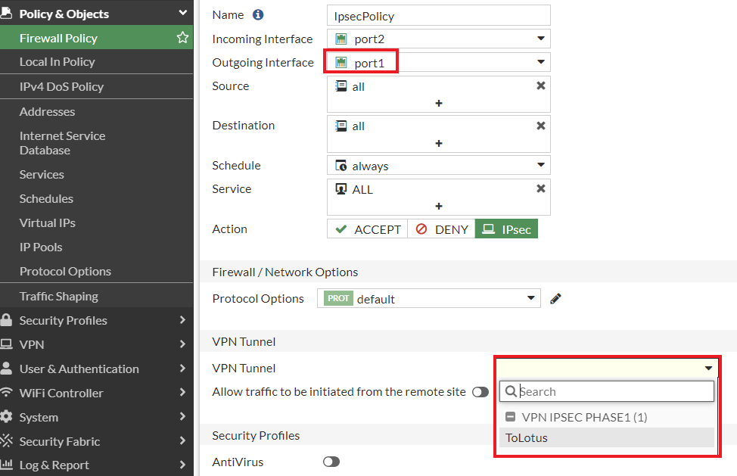Screen dimensions: 737x476
Task: Remove the 'all' source entry
Action: click(541, 86)
